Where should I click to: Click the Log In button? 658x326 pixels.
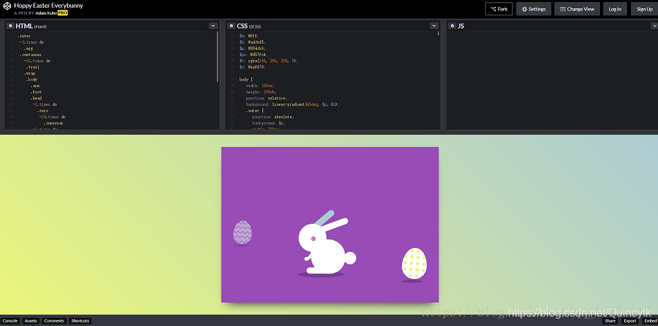[615, 9]
